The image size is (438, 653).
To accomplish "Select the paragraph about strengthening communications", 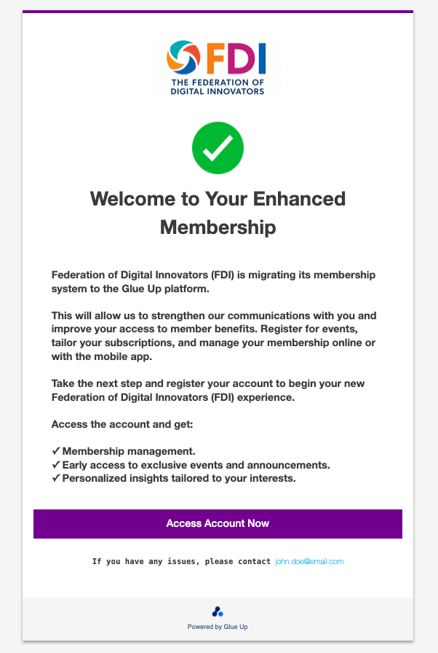I will coord(214,336).
